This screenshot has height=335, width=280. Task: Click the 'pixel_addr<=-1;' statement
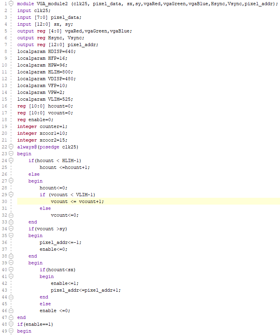point(61,242)
